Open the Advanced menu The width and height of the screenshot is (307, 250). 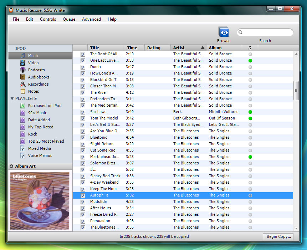pos(91,19)
